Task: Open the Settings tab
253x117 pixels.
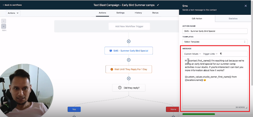Action: point(120,13)
